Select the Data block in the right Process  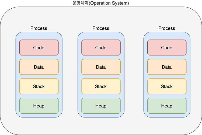(x=167, y=67)
